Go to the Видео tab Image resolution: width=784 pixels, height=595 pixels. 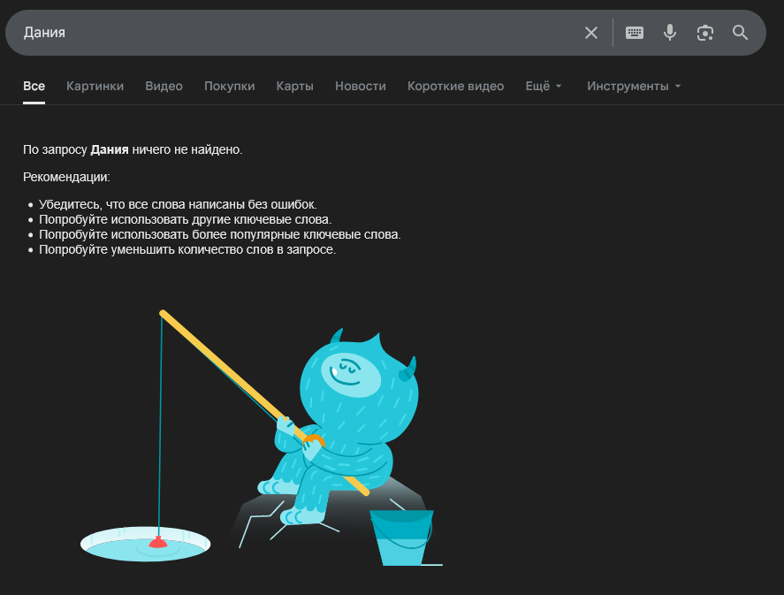tap(164, 86)
